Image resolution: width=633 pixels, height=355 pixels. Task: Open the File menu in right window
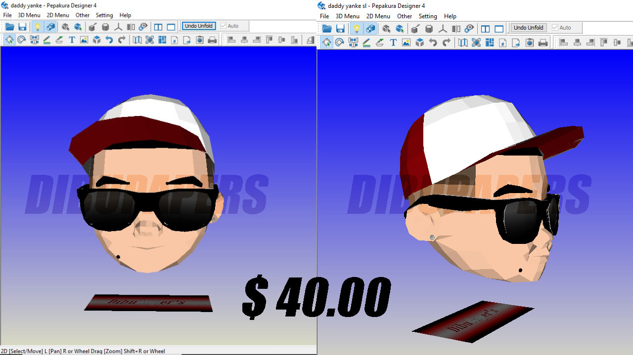pos(324,16)
